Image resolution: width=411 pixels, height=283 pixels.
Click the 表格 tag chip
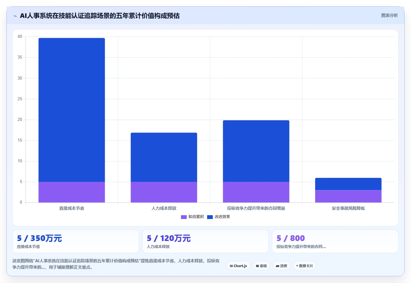(x=261, y=266)
